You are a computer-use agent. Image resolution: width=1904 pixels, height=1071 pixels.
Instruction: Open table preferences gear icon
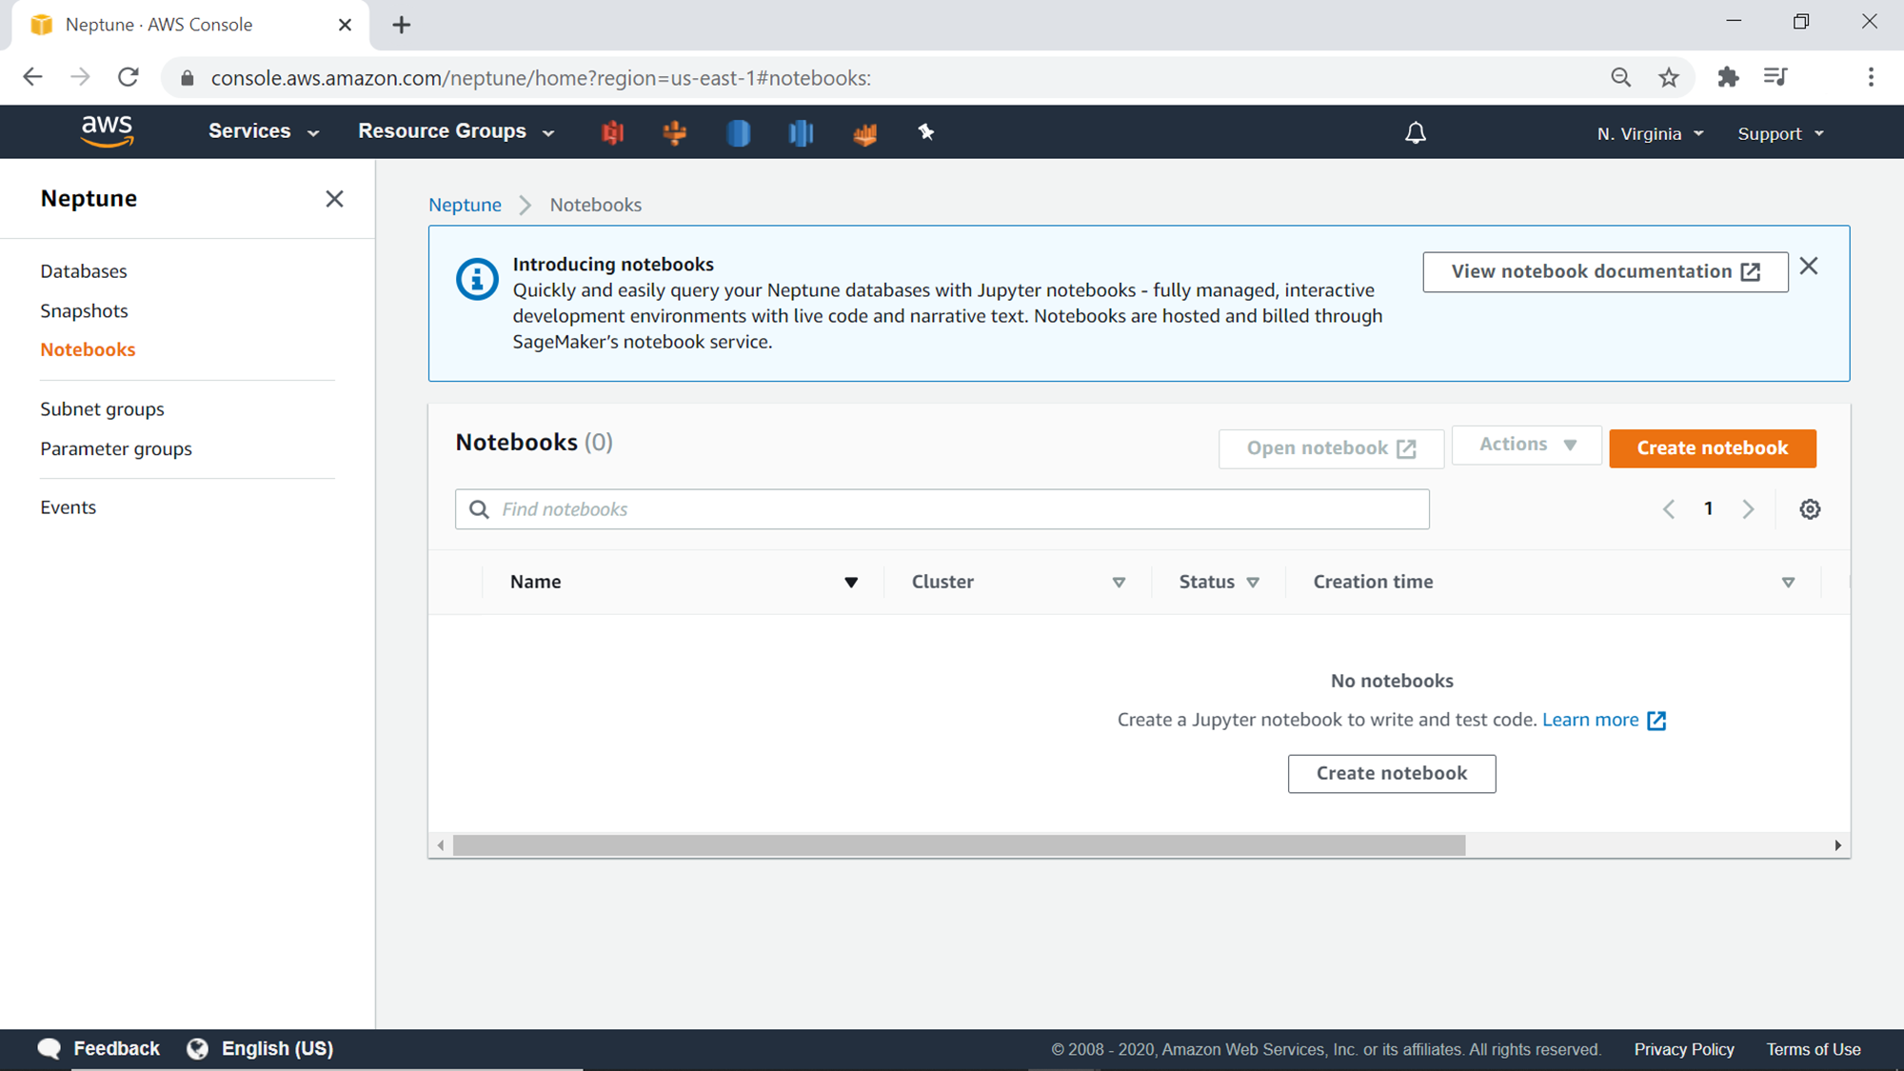[x=1810, y=509]
